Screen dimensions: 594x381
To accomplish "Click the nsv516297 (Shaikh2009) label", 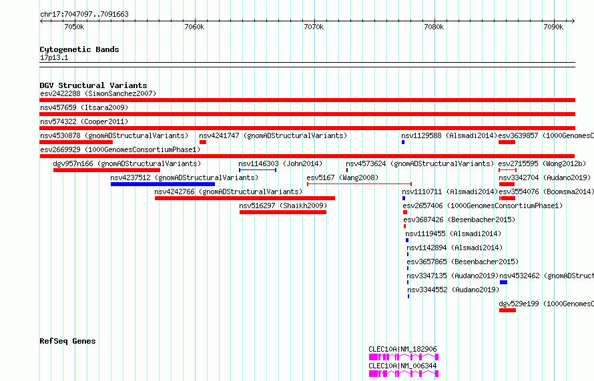I will (x=283, y=206).
